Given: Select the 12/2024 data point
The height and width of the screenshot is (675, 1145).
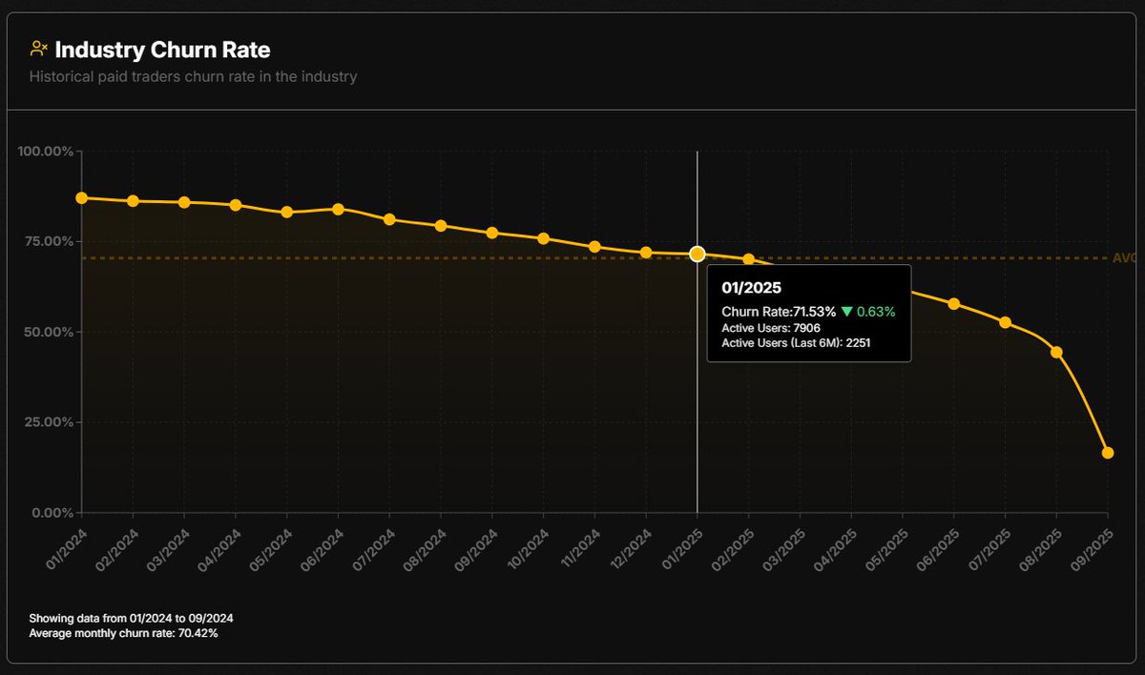Looking at the screenshot, I should click(646, 253).
